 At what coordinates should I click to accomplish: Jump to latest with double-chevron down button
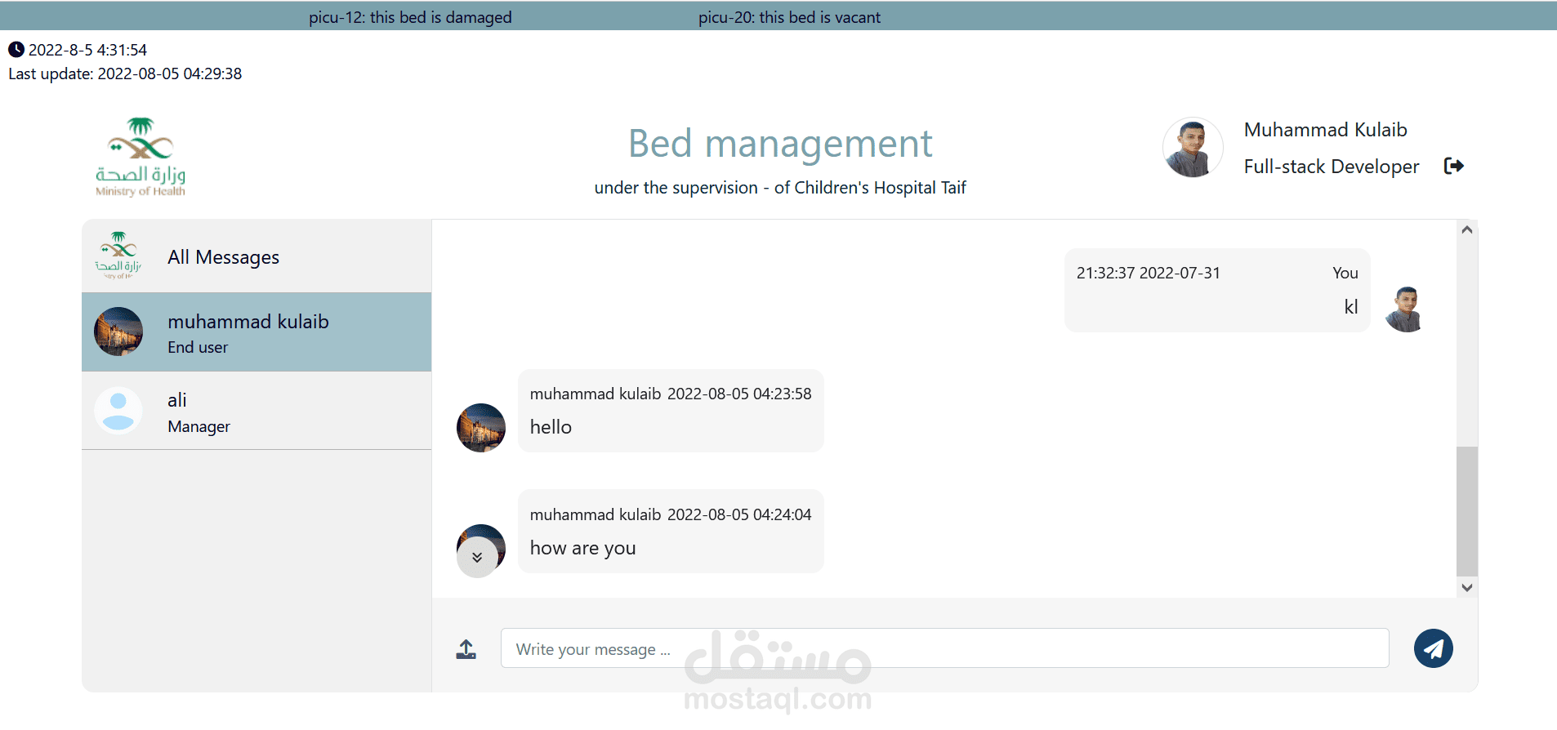477,558
